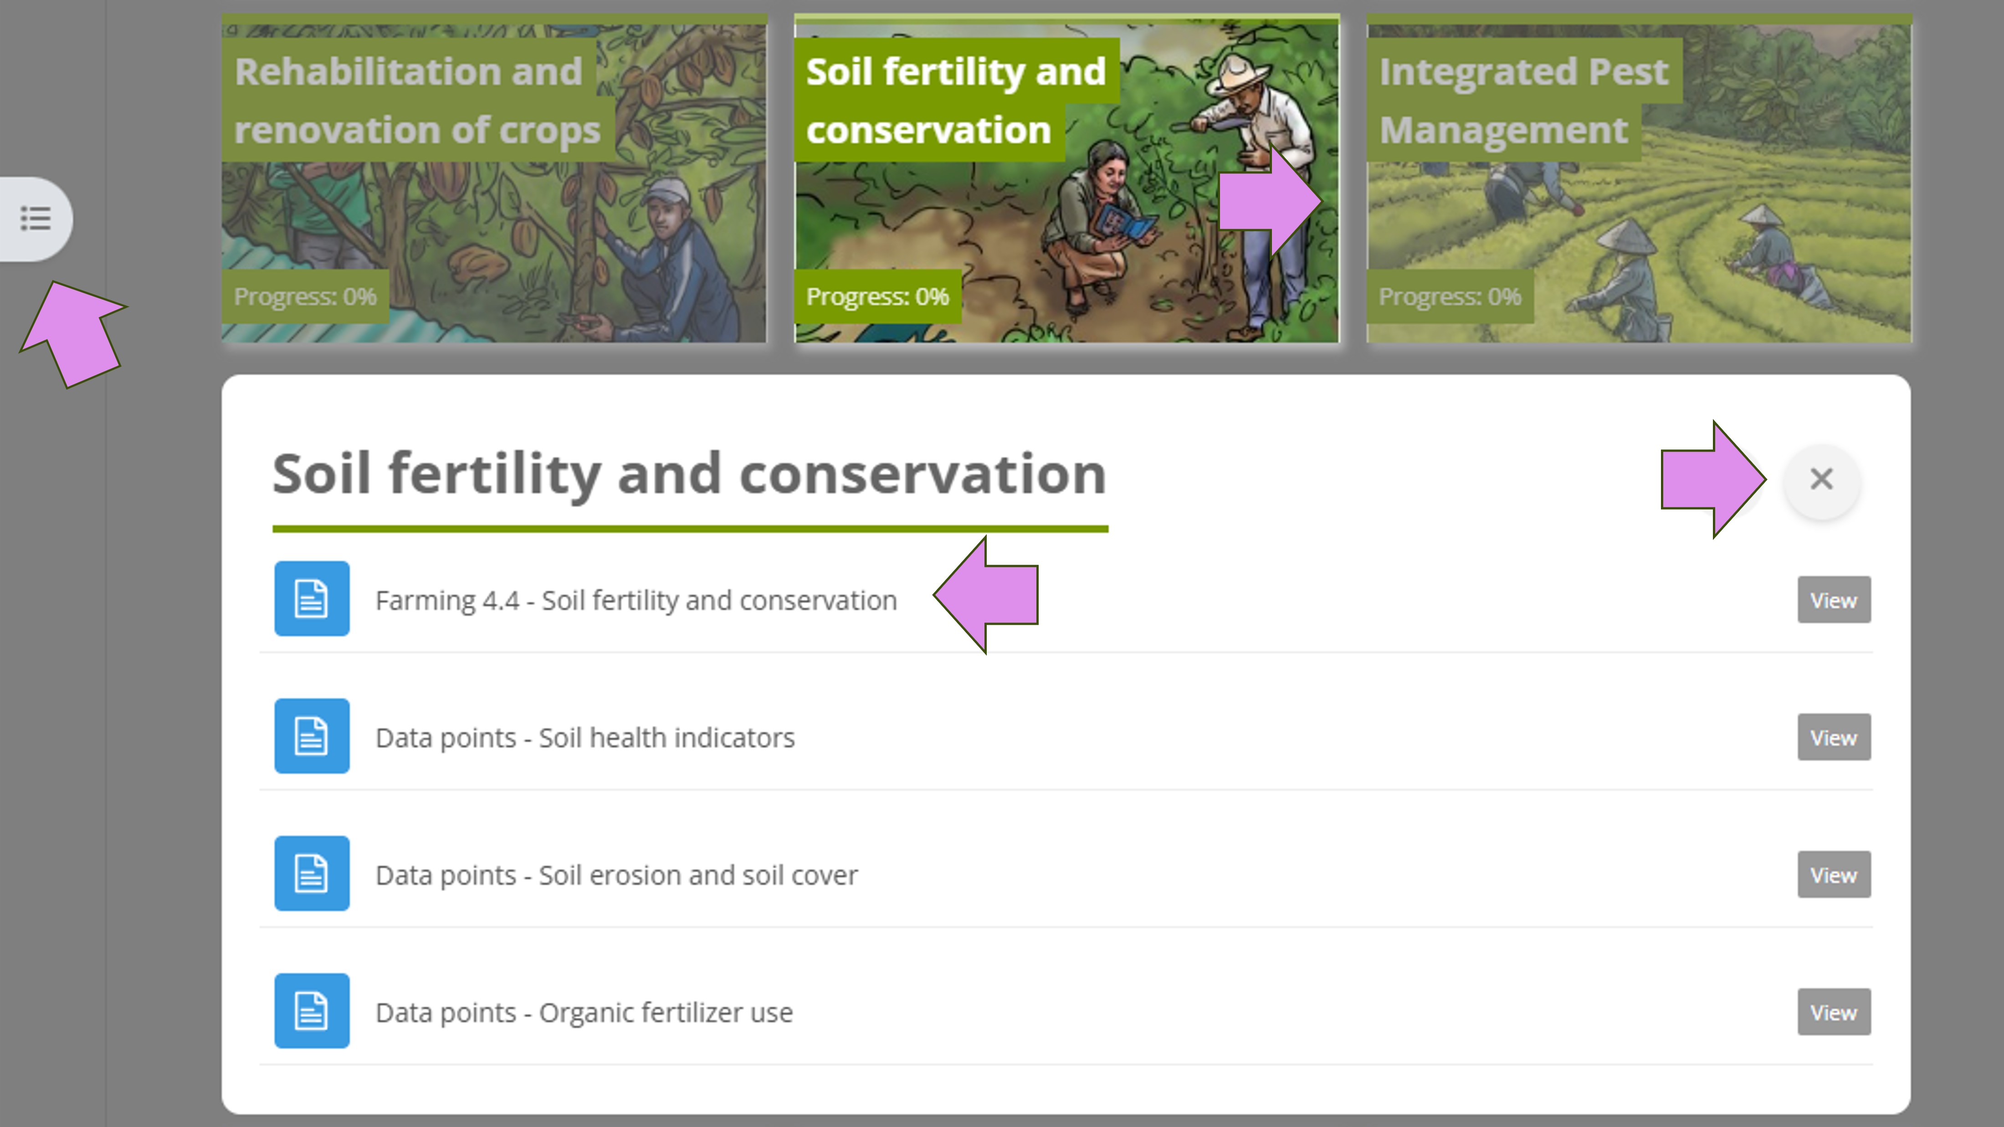Click Progress 0% on Integrated Pest Management card
This screenshot has width=2004, height=1127.
pos(1449,296)
